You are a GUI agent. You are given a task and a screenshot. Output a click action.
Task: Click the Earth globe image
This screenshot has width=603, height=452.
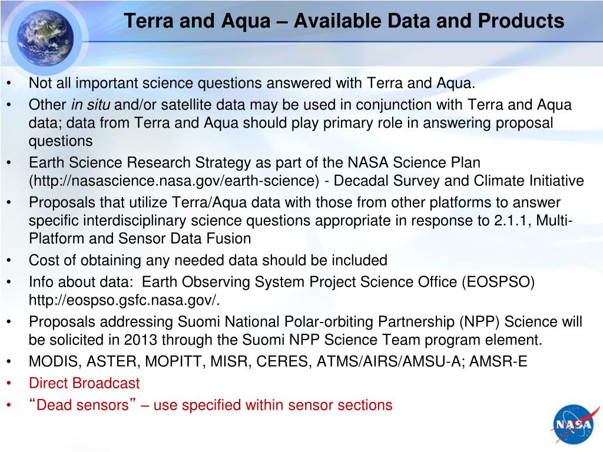tap(45, 38)
